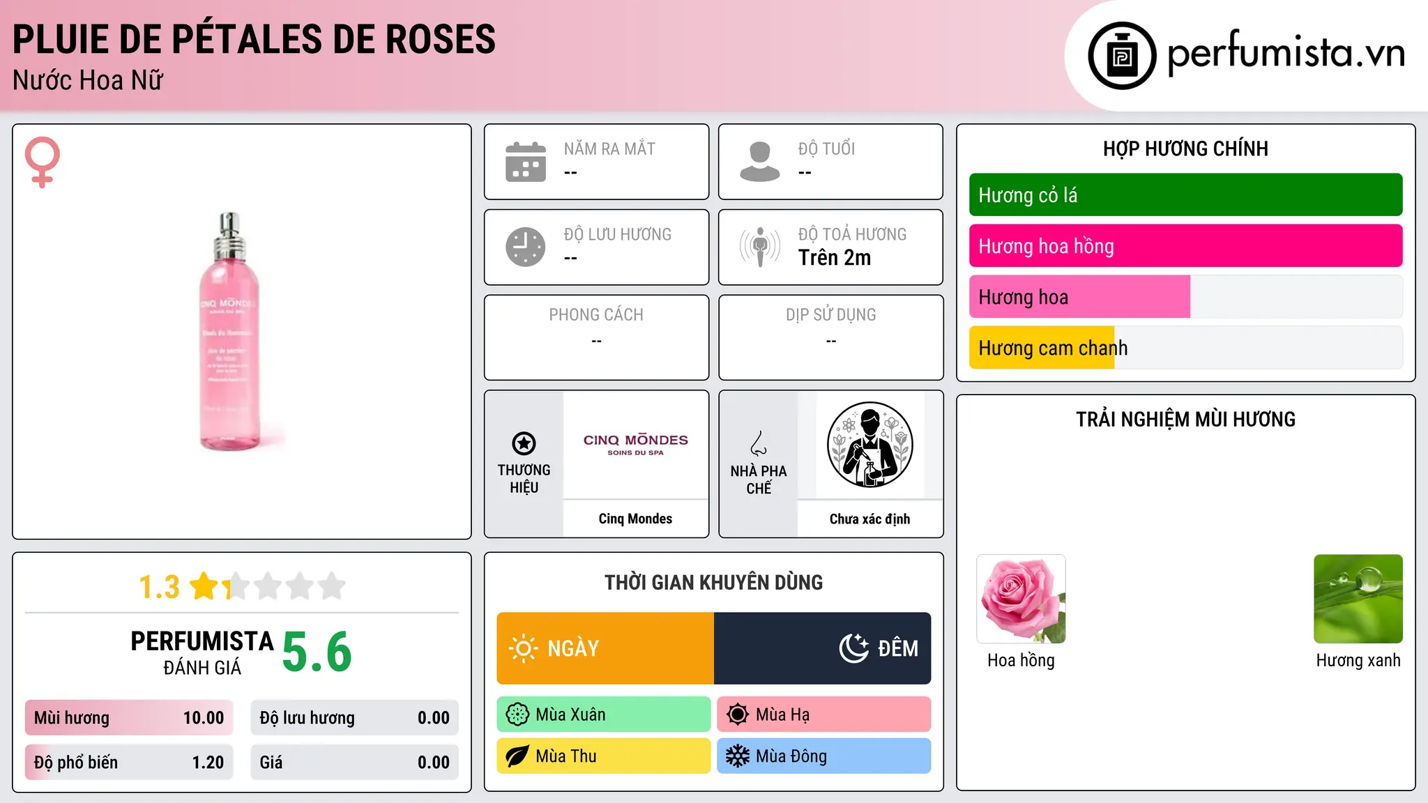Click the Dịp sử dụng card
Viewport: 1428px width, 803px height.
pos(830,337)
